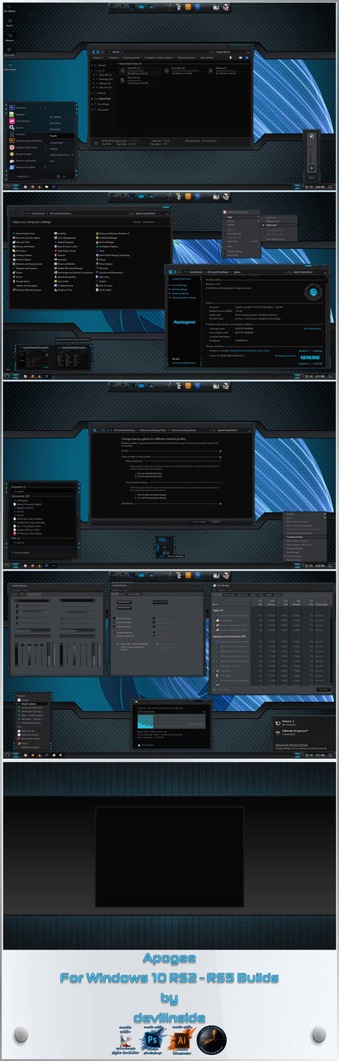
Task: Click Organize in the Explorer command bar
Action: click(98, 58)
